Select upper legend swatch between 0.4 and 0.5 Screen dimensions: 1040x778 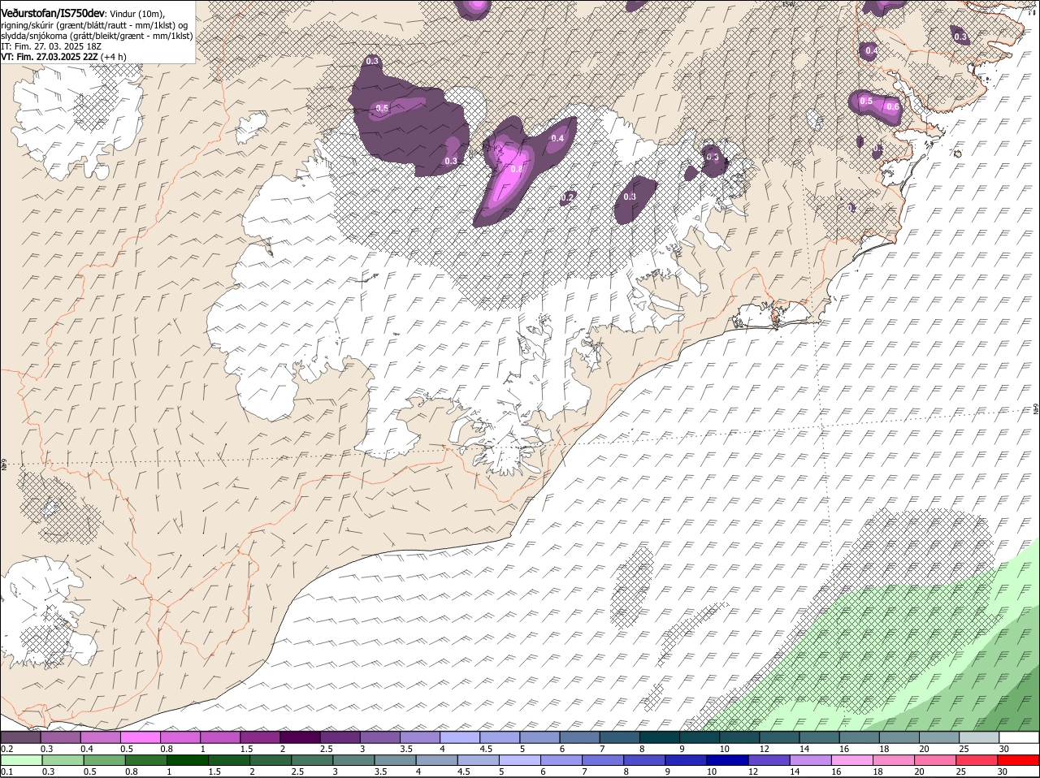101,737
